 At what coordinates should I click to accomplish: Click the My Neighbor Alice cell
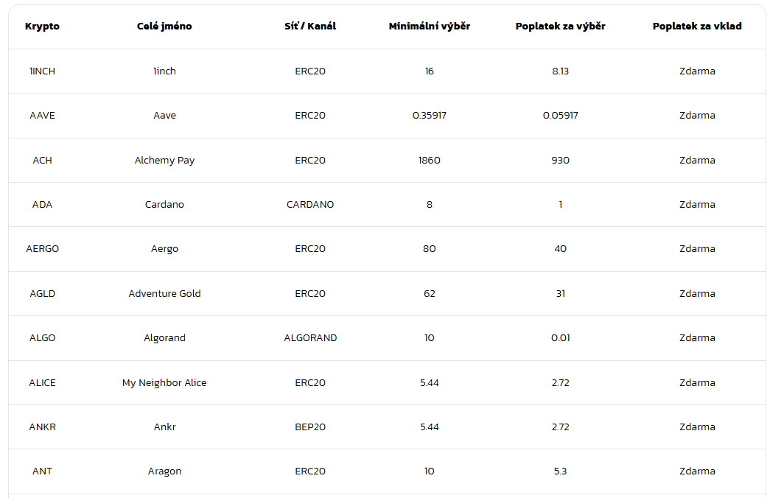164,383
